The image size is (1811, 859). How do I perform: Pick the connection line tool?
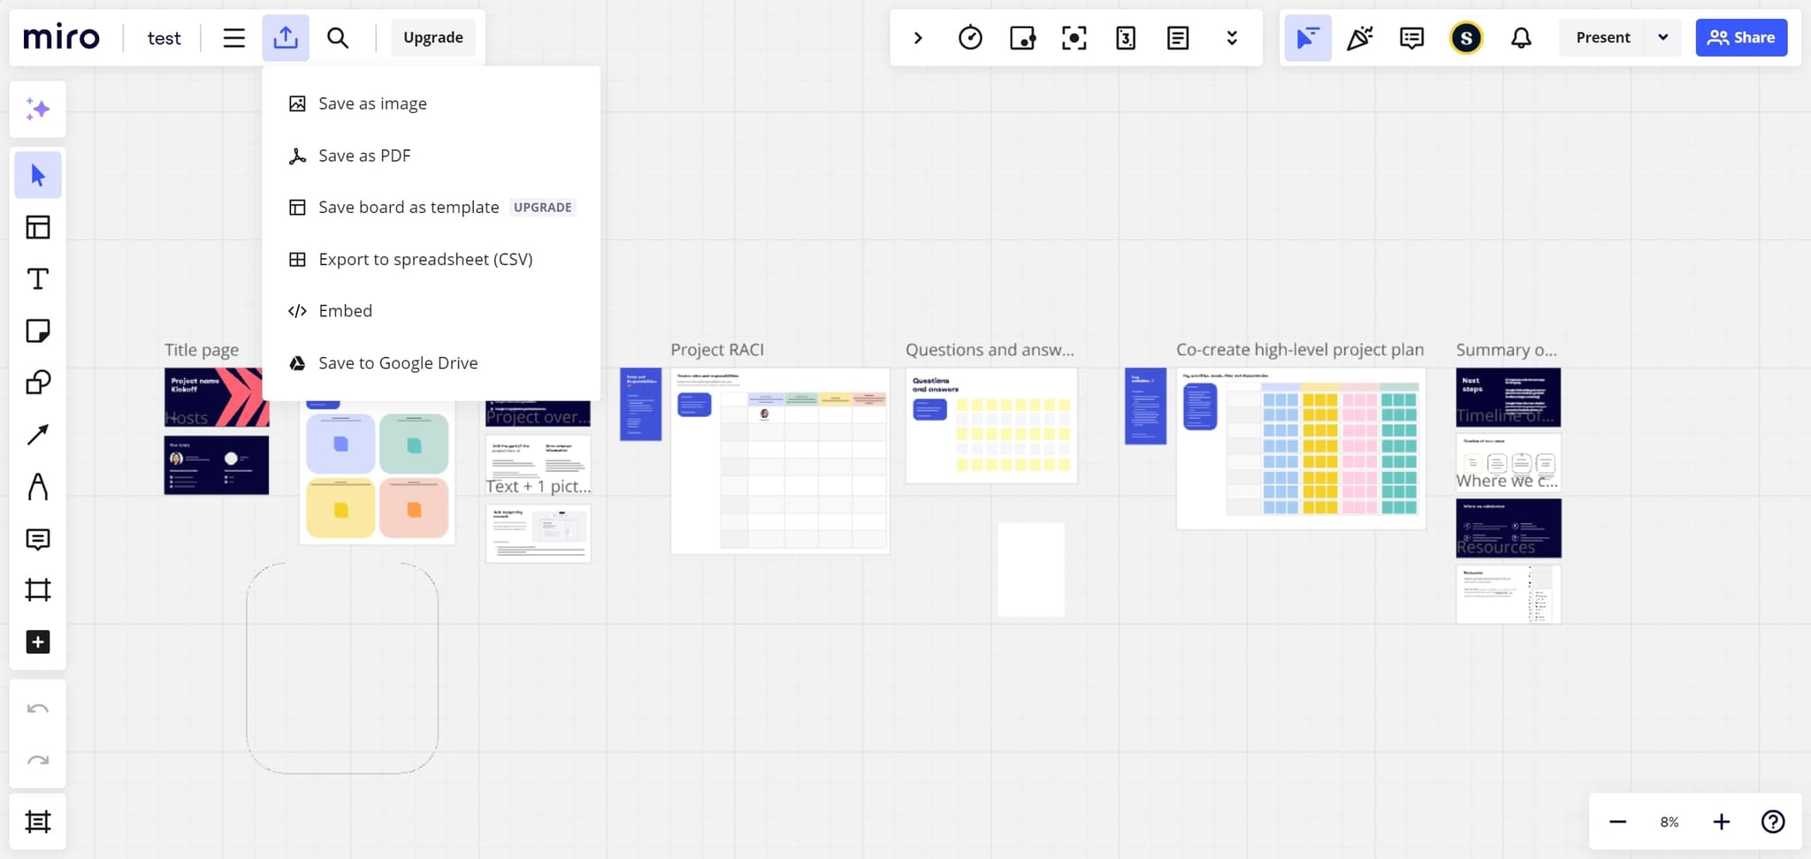point(38,434)
